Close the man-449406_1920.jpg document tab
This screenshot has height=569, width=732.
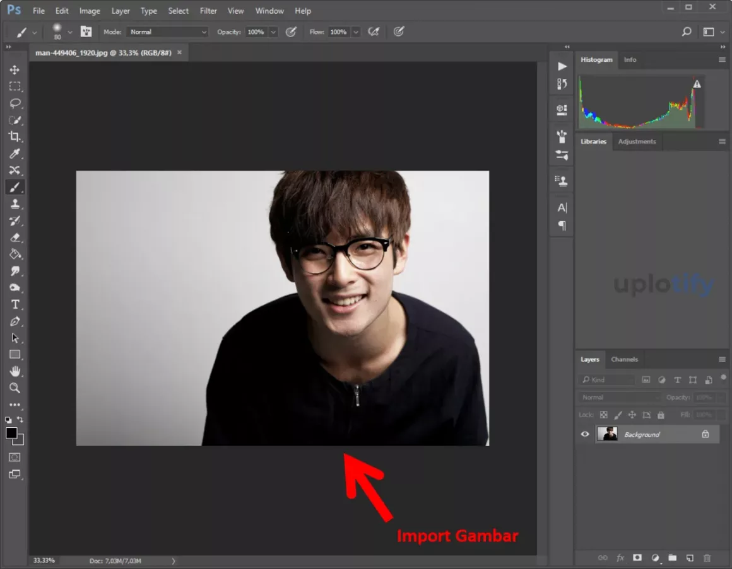[179, 53]
